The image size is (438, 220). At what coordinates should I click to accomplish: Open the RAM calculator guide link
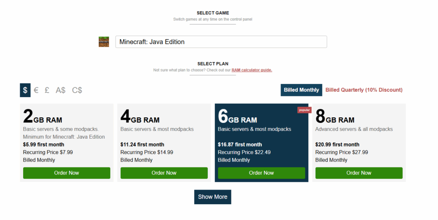pyautogui.click(x=252, y=70)
